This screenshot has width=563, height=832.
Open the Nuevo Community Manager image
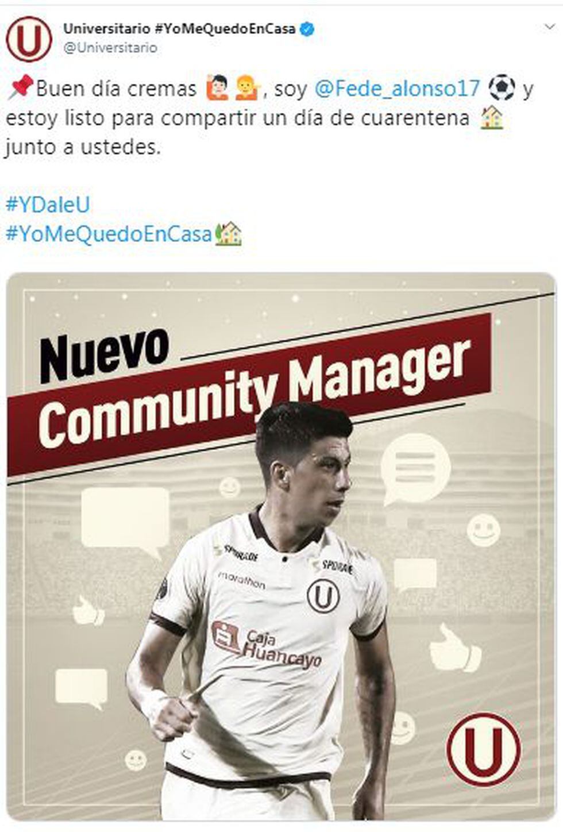[281, 546]
